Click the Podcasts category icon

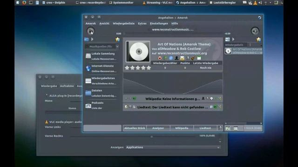[x=88, y=106]
